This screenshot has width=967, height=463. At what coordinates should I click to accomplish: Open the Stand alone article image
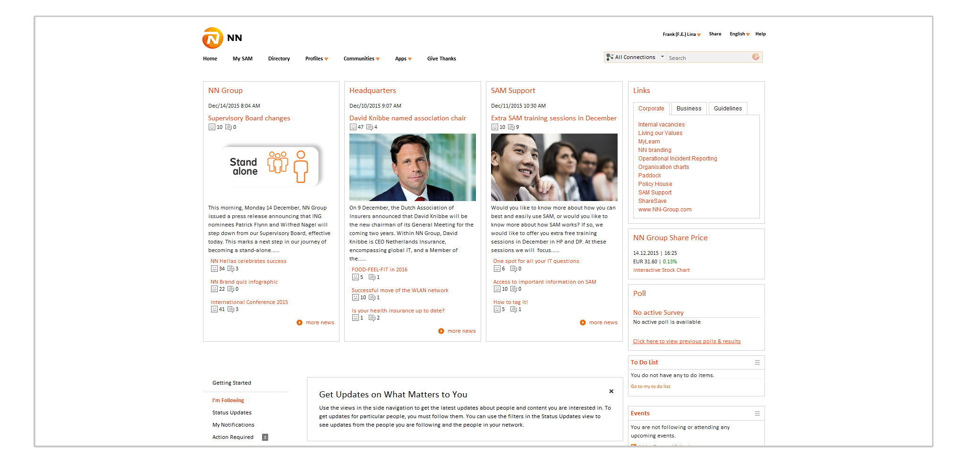tap(271, 166)
